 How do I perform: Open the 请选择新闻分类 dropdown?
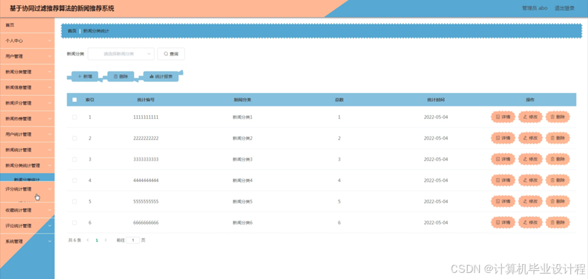click(121, 54)
